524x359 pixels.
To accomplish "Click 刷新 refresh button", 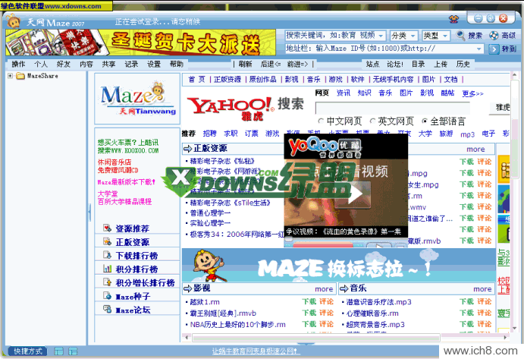I will (x=245, y=64).
